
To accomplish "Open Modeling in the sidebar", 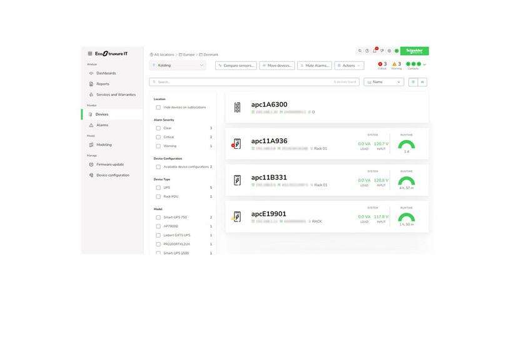I will (x=104, y=144).
